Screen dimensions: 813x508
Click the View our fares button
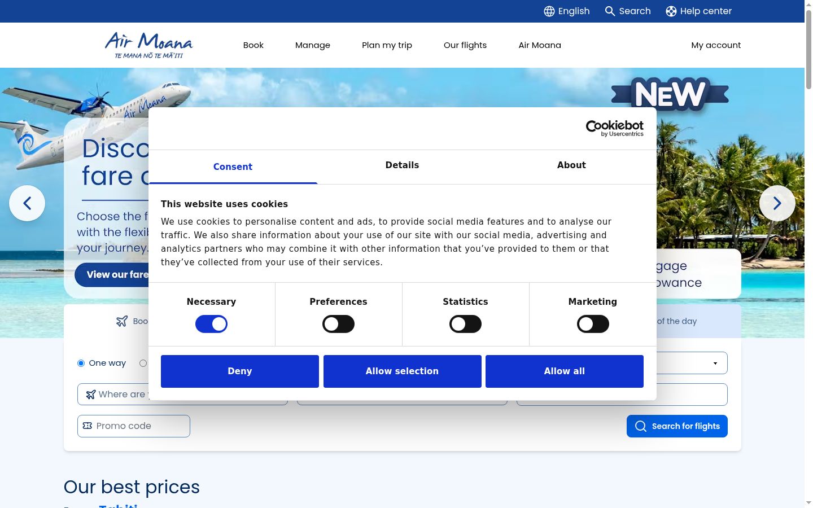pyautogui.click(x=112, y=275)
